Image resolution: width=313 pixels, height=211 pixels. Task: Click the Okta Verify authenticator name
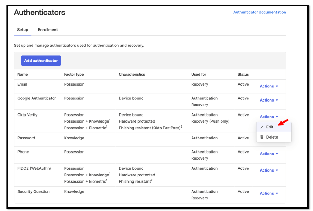click(28, 115)
